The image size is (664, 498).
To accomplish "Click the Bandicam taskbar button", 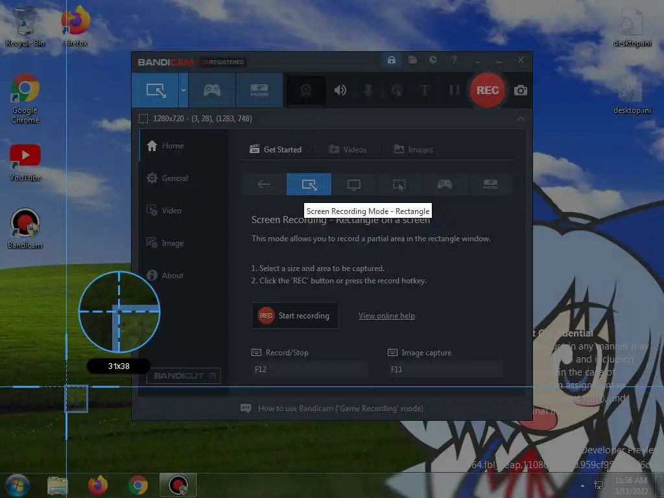I will [178, 485].
